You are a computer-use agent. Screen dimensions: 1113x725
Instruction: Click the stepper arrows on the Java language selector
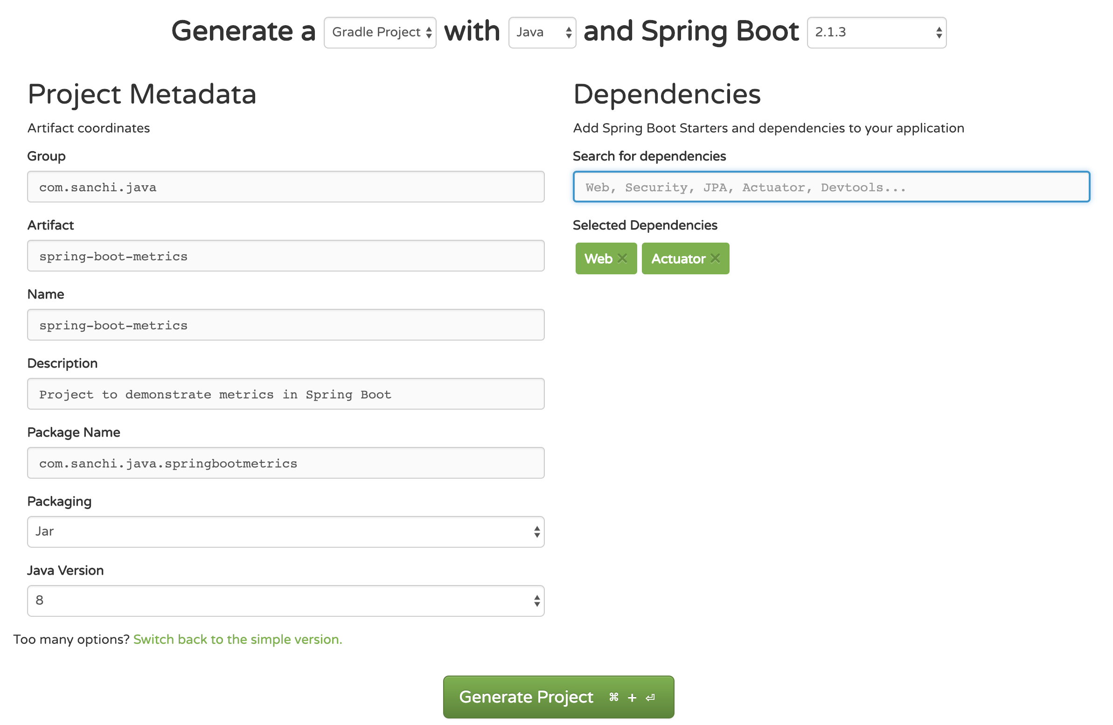click(x=568, y=33)
